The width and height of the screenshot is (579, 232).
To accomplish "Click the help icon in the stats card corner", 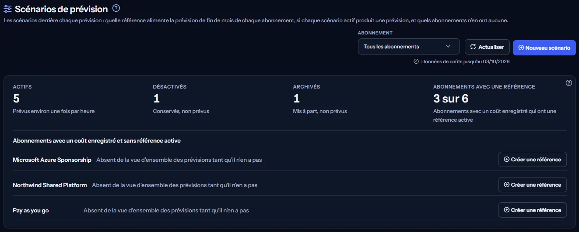I will tap(569, 83).
